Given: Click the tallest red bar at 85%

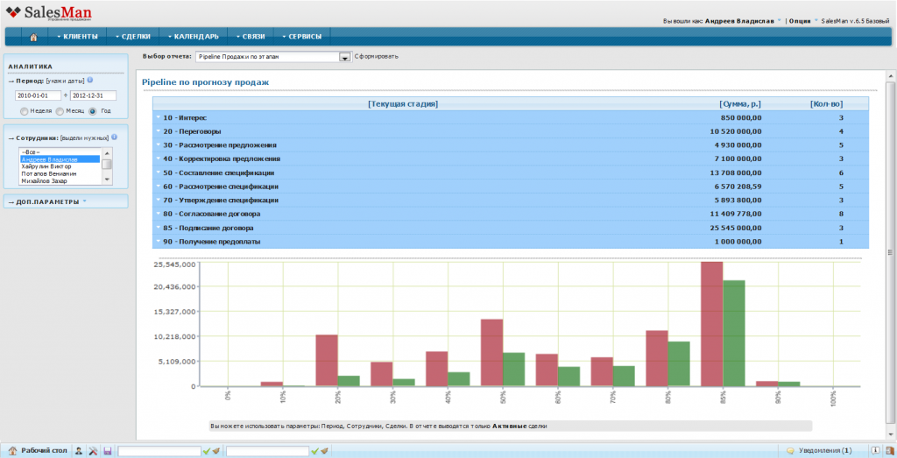Looking at the screenshot, I should [x=711, y=324].
